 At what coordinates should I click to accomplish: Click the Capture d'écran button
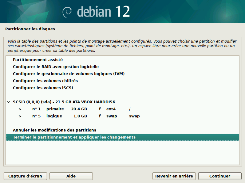(25, 176)
